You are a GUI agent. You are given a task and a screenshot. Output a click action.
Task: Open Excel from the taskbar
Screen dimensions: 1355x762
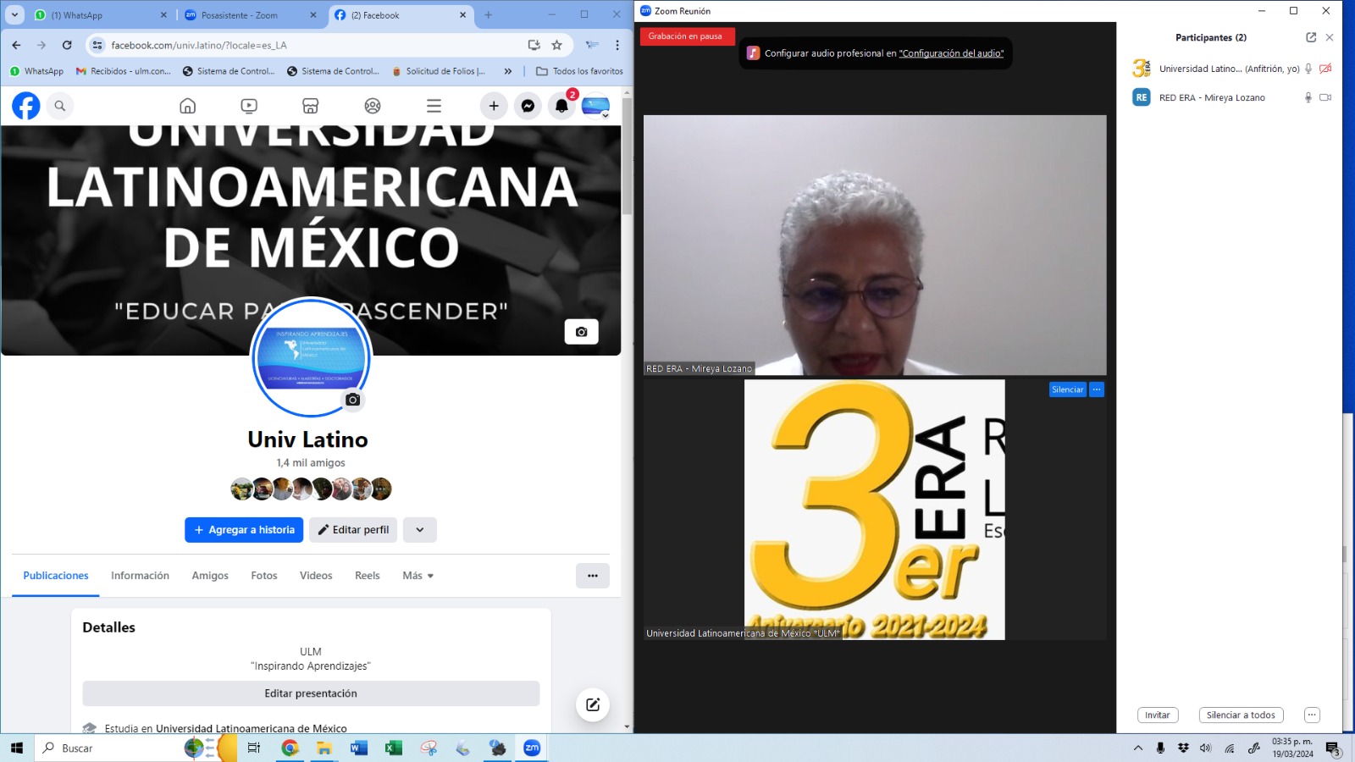click(x=393, y=748)
